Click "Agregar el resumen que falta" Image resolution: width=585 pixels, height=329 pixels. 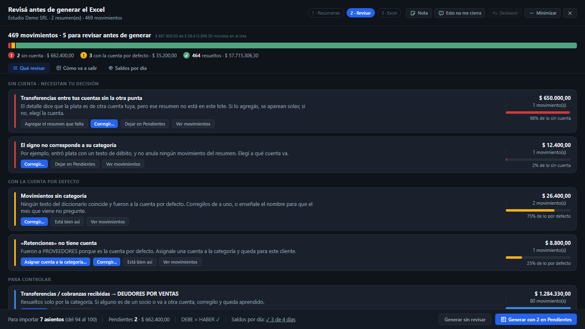(54, 124)
